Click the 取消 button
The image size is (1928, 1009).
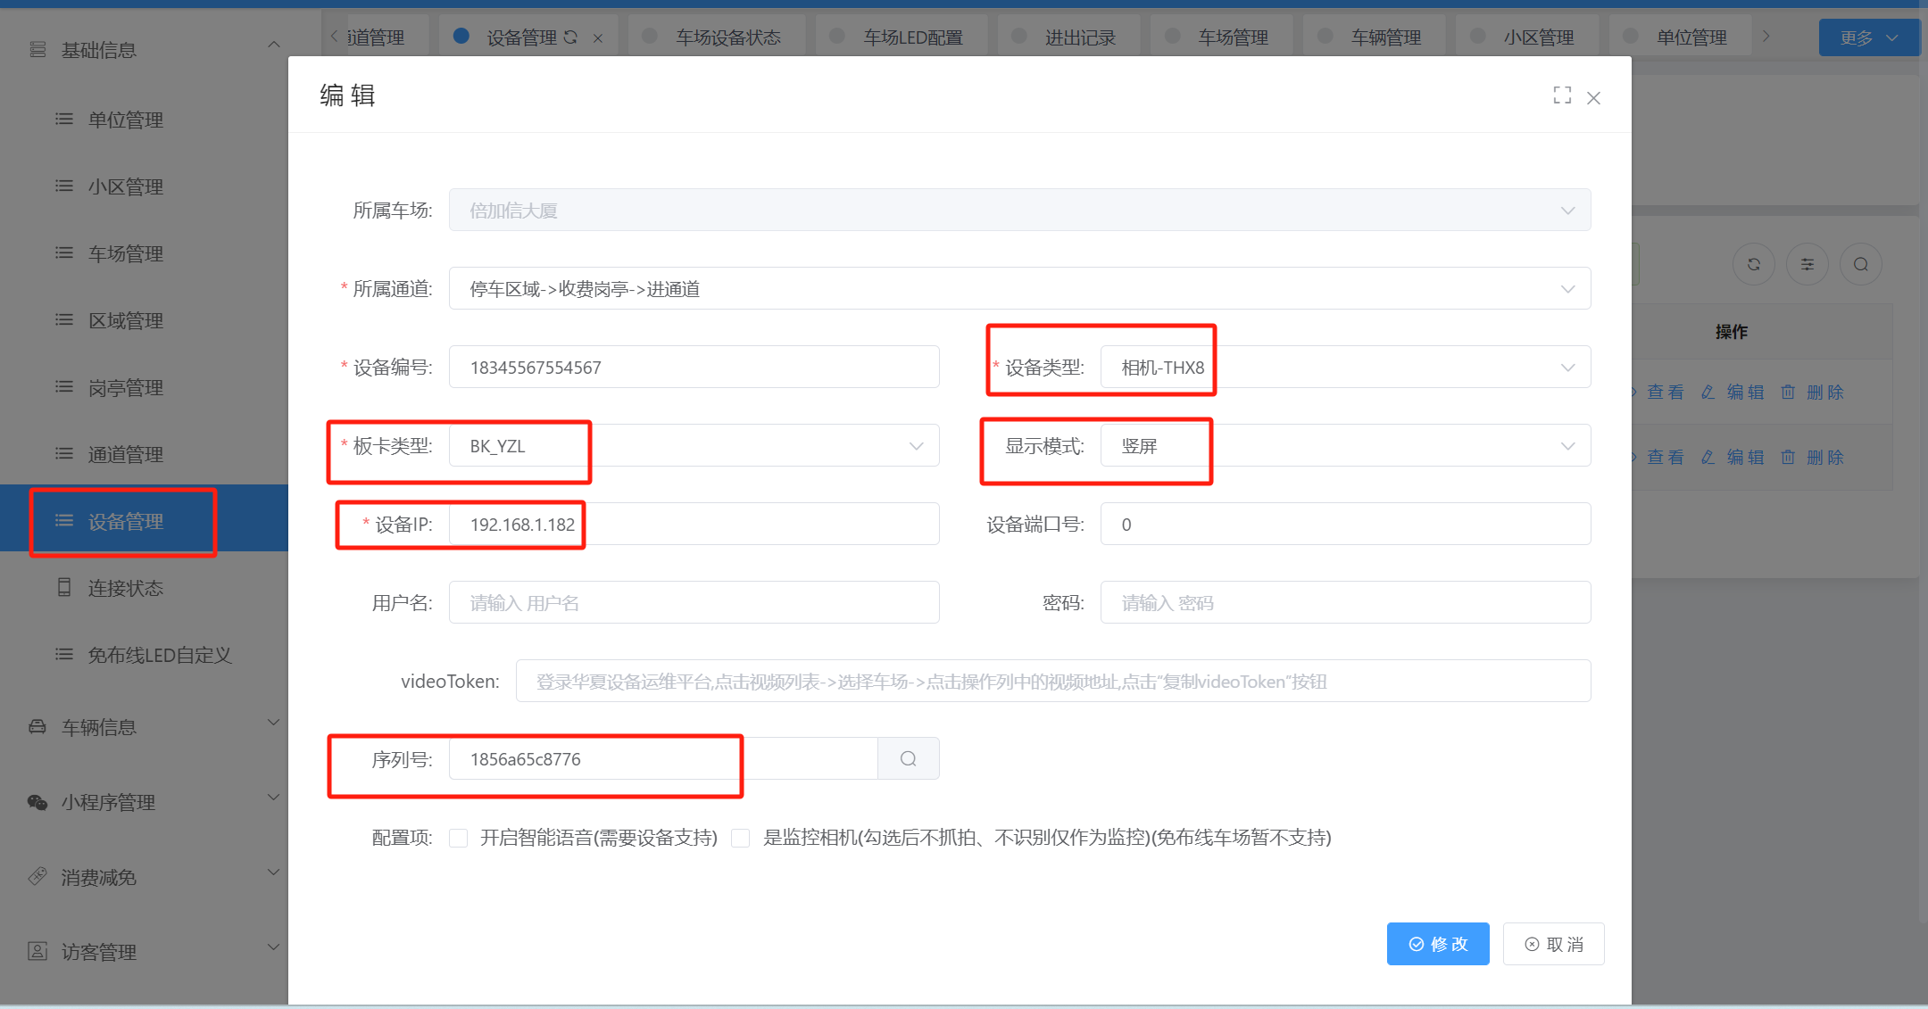(x=1553, y=944)
